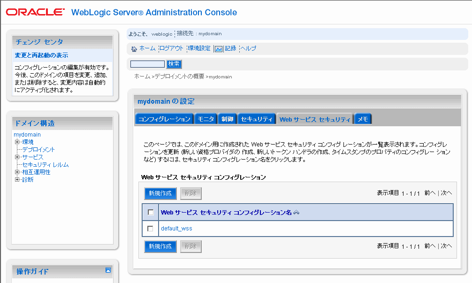This screenshot has width=472, height=283.
Task: Switch to the モニタ tab
Action: tap(206, 119)
